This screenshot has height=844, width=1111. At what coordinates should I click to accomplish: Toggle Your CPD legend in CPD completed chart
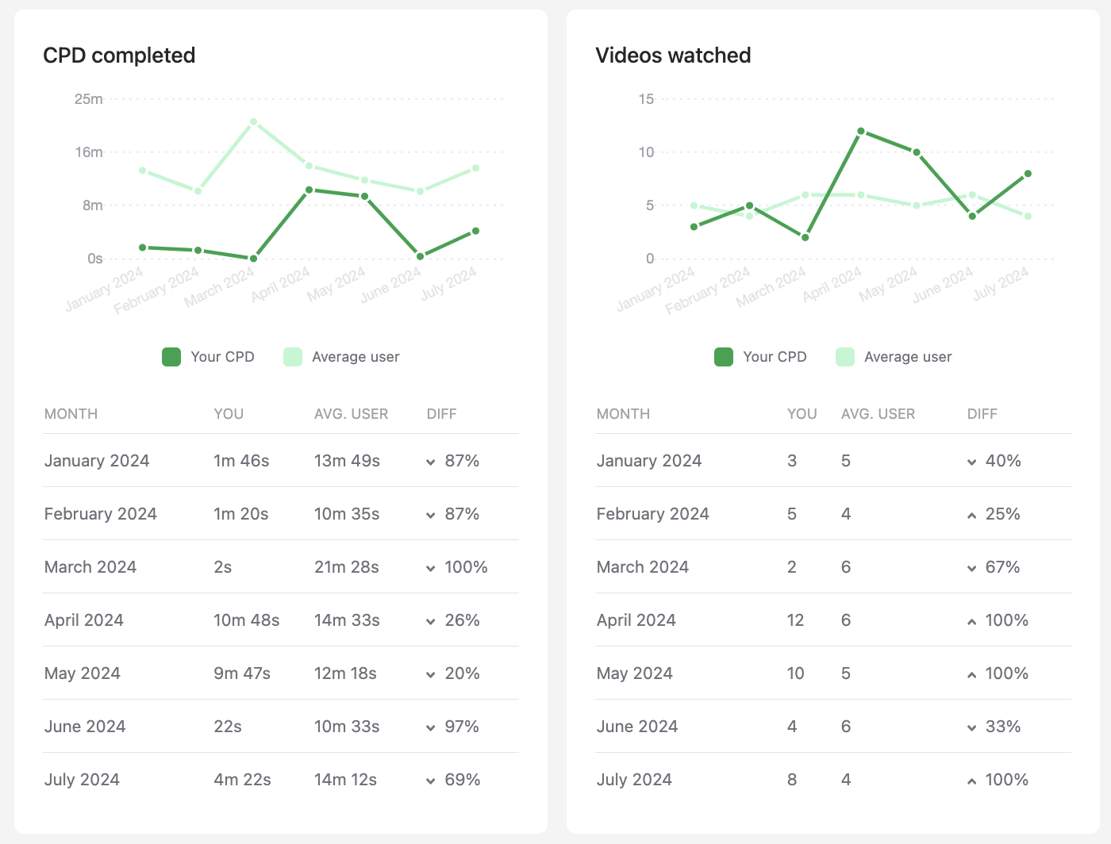(209, 357)
